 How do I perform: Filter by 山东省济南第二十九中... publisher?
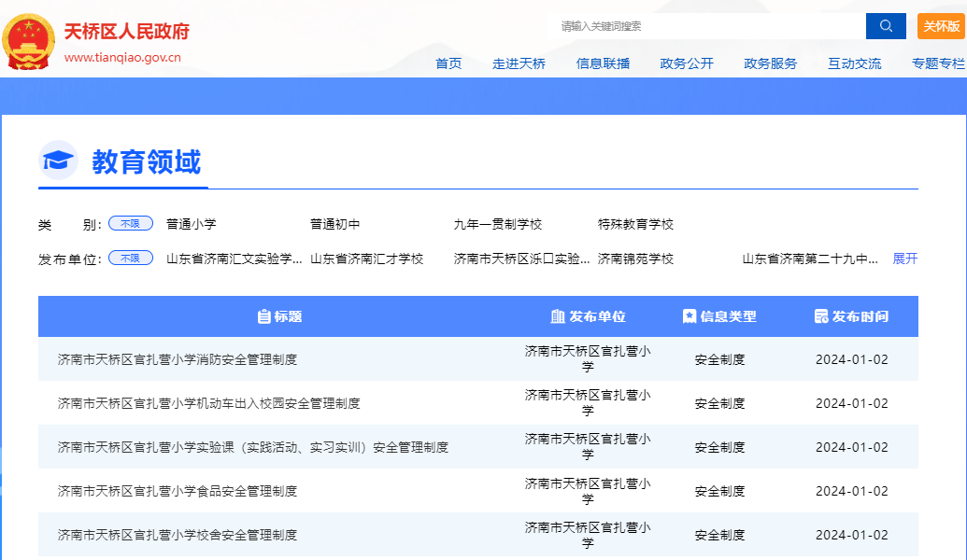(x=810, y=259)
